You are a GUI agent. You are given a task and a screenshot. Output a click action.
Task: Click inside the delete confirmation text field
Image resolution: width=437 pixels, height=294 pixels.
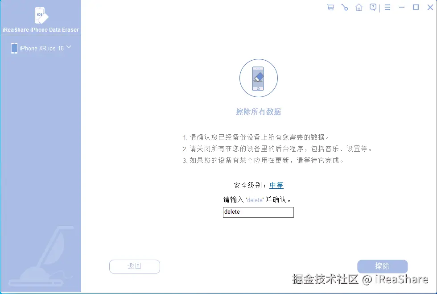[258, 212]
